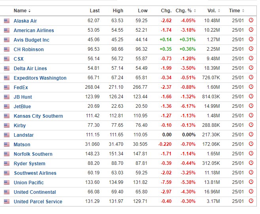The width and height of the screenshot is (260, 214).
Task: Click Union Pacific's -7.59 change value
Action: pyautogui.click(x=166, y=182)
